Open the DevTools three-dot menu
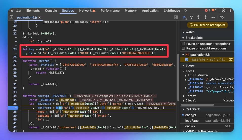The image size is (242, 140). [230, 10]
